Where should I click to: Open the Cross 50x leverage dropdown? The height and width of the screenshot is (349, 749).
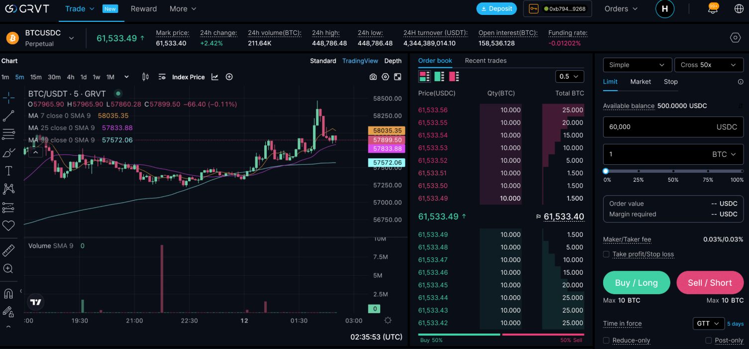(x=709, y=65)
